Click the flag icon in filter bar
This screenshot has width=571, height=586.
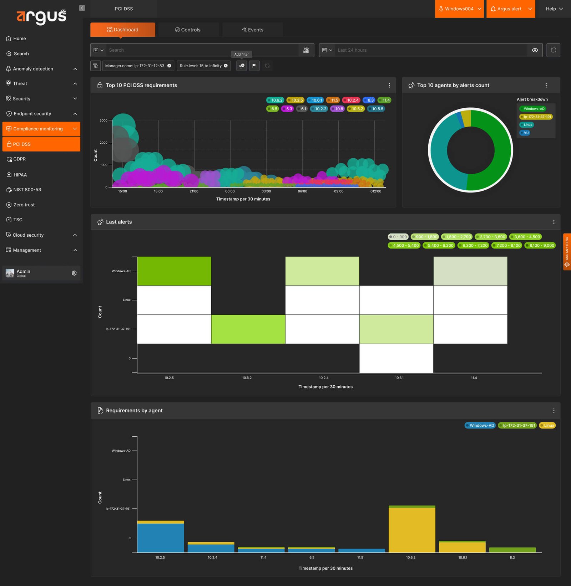coord(254,66)
